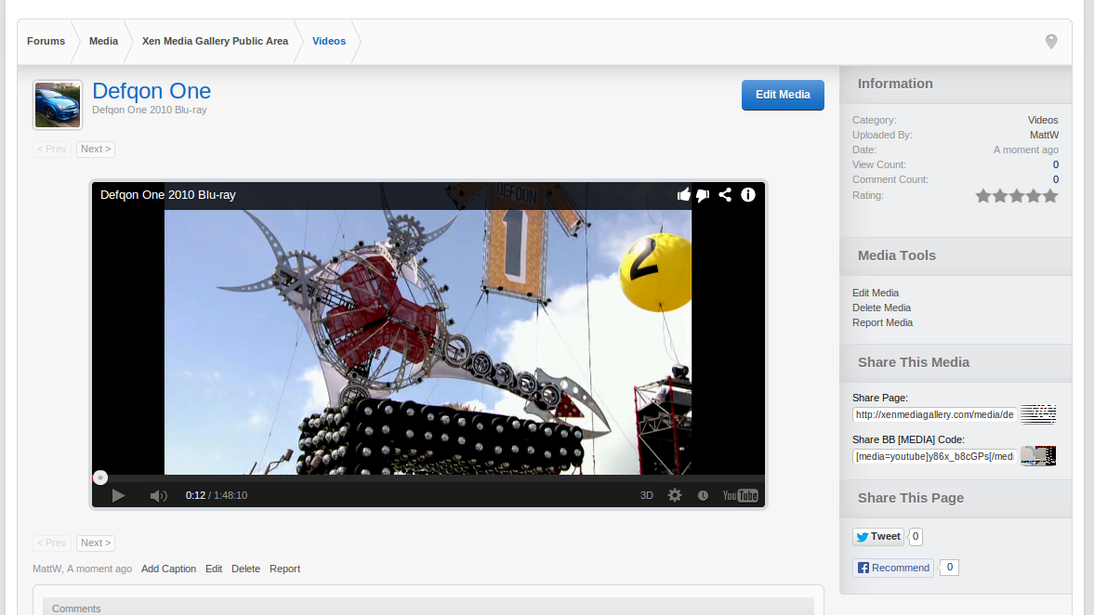This screenshot has height=615, width=1094.
Task: Open Forums breadcrumb
Action: (x=46, y=41)
